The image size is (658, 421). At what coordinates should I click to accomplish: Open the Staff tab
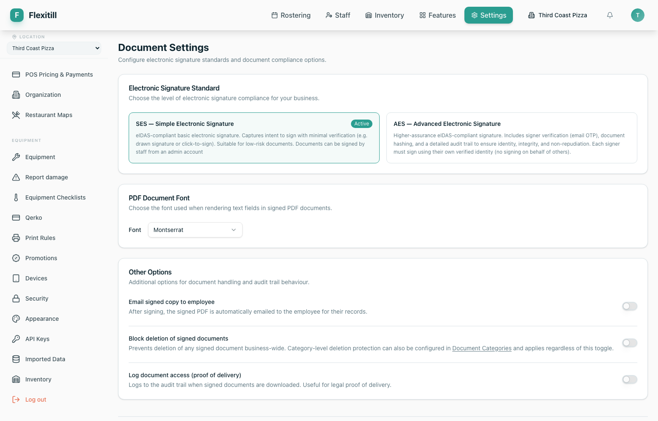click(338, 15)
